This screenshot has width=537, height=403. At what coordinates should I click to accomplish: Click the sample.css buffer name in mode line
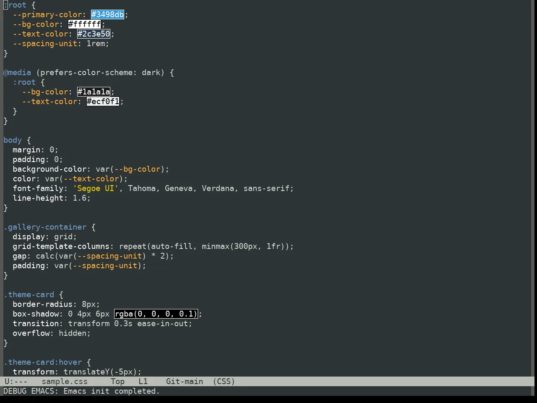pyautogui.click(x=65, y=382)
